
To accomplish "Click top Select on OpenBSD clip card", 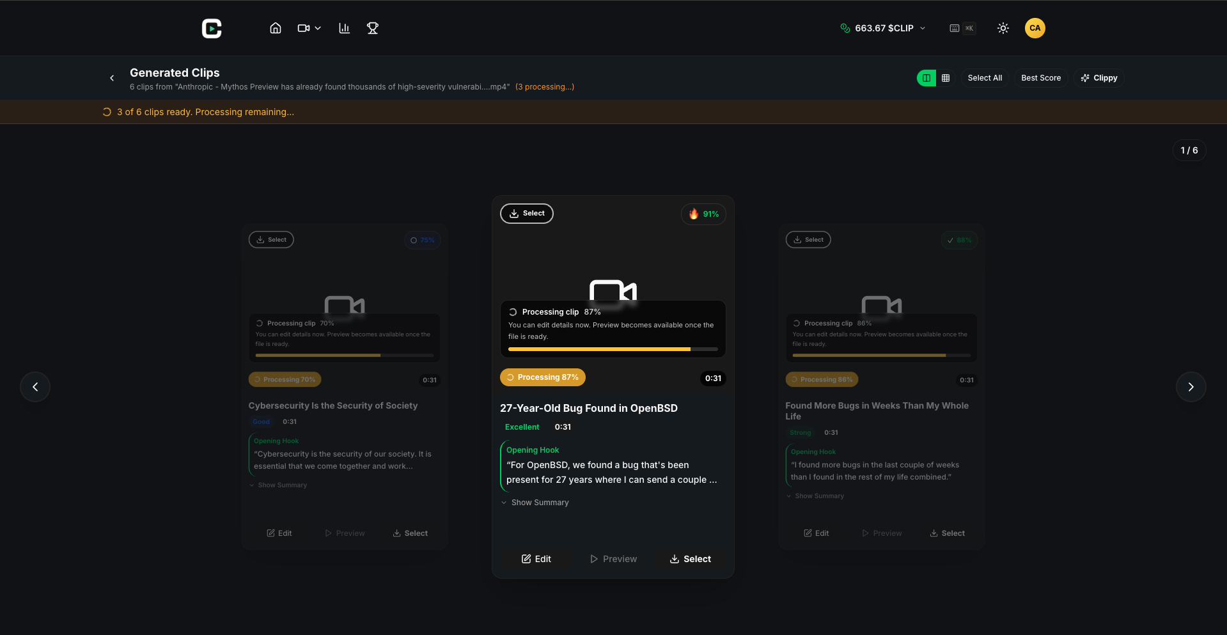I will [x=527, y=214].
